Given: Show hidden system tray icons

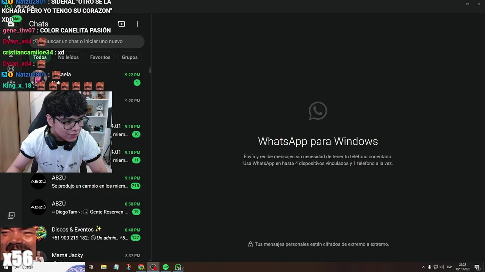Looking at the screenshot, I should coord(424,267).
